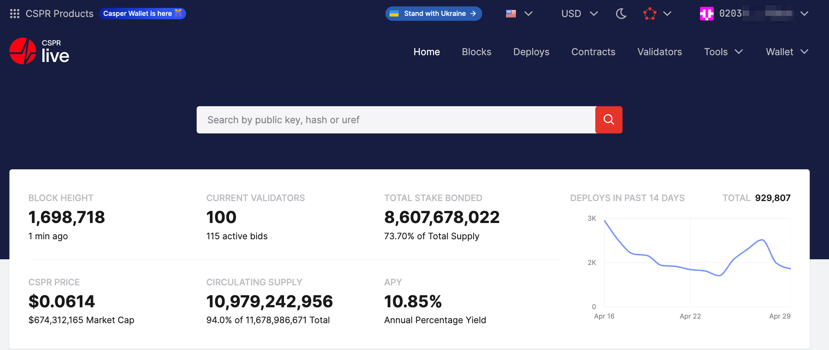The height and width of the screenshot is (350, 829).
Task: Open the account dropdown for 0203 address
Action: [x=804, y=14]
